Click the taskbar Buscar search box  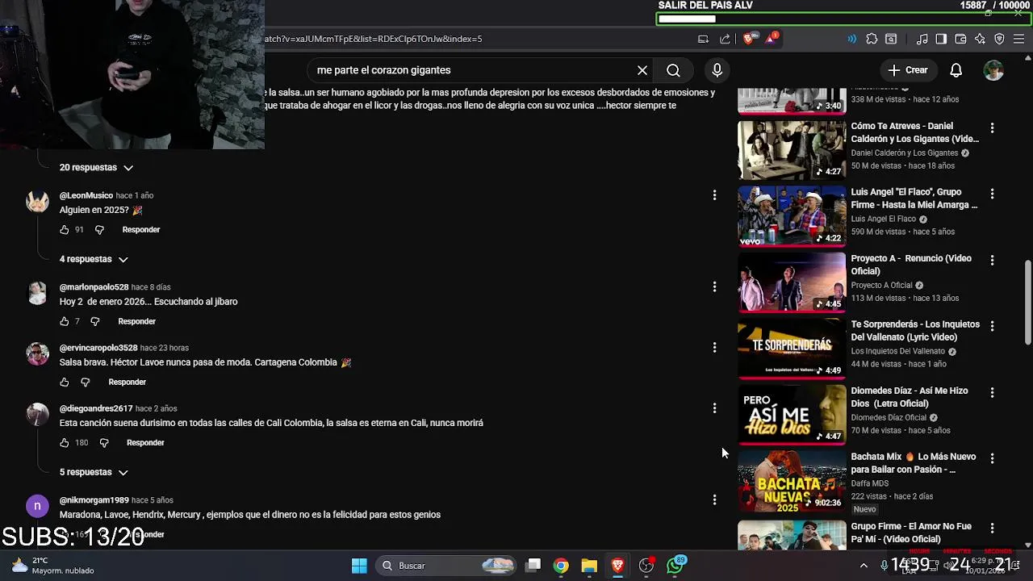click(x=447, y=566)
